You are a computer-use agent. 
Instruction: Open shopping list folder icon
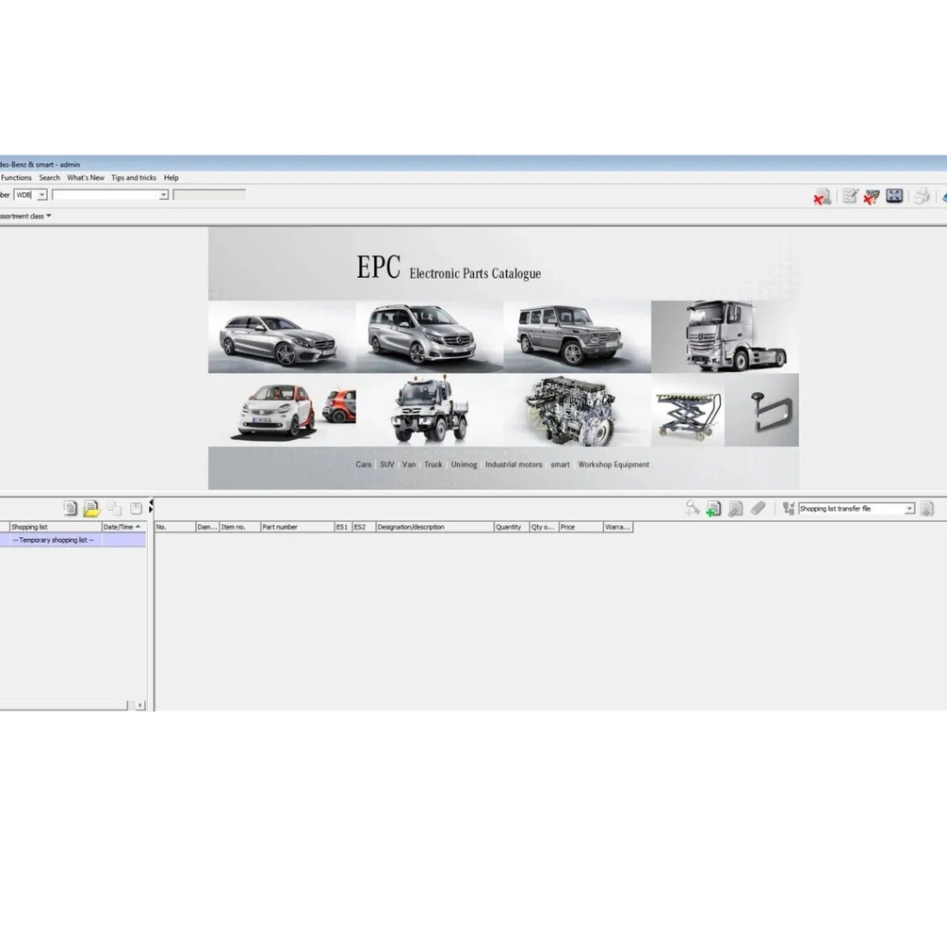(x=91, y=509)
